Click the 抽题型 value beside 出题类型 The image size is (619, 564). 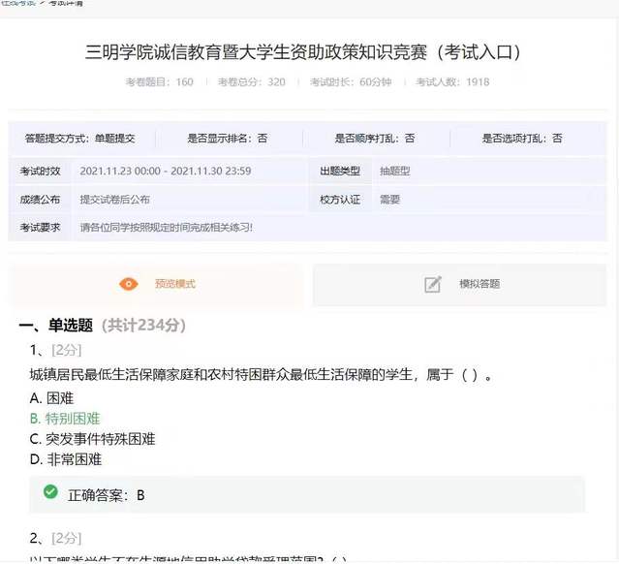395,172
